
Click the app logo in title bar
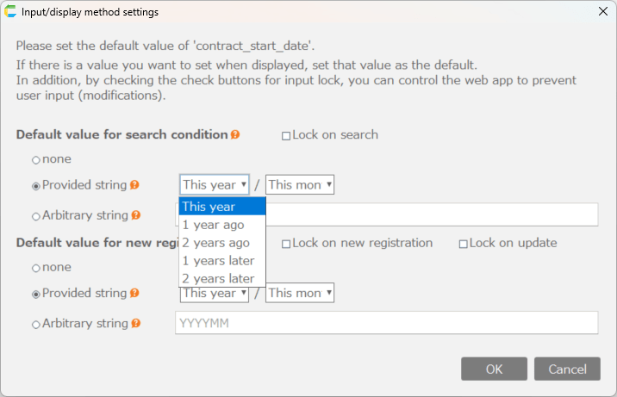point(11,12)
